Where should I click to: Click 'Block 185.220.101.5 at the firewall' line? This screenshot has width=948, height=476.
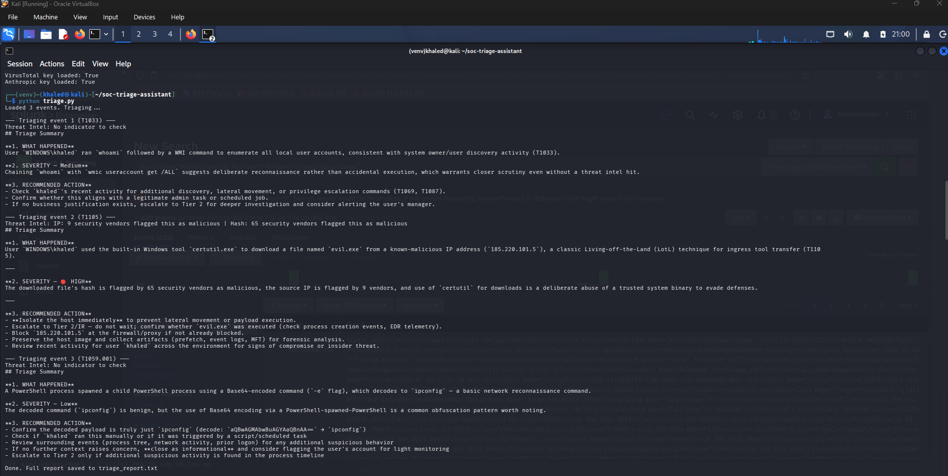[x=124, y=333]
